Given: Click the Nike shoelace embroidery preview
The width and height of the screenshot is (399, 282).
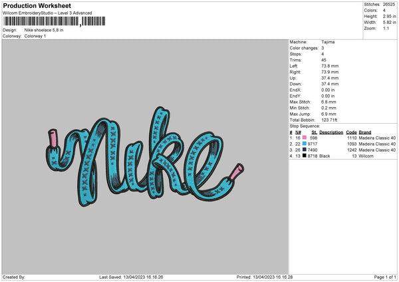Looking at the screenshot, I should click(145, 156).
